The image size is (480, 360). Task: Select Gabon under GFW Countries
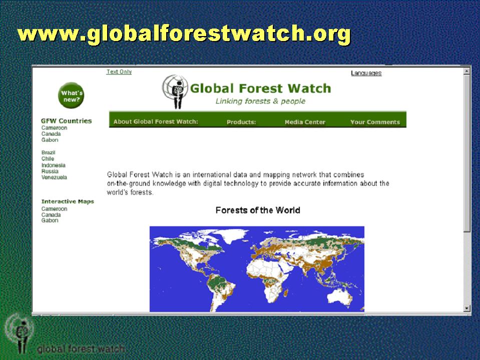(x=50, y=140)
